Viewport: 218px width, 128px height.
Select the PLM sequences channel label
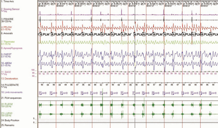tap(11, 98)
